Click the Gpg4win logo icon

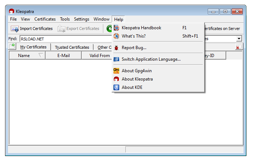116,71
